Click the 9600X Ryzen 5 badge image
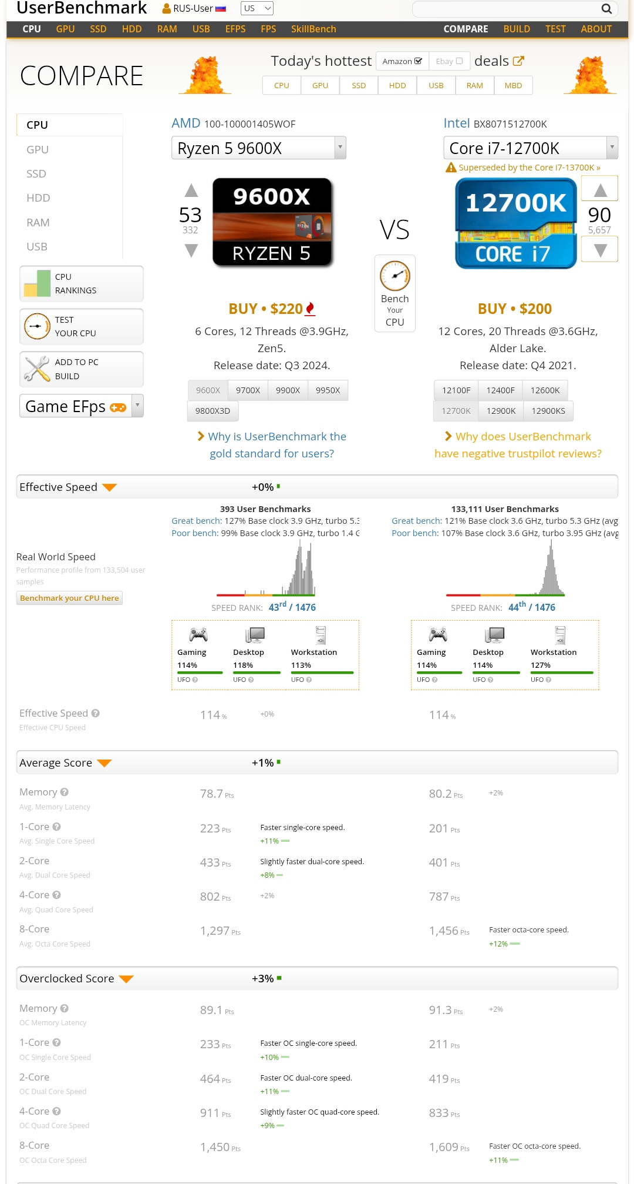This screenshot has height=1184, width=634. 272,223
